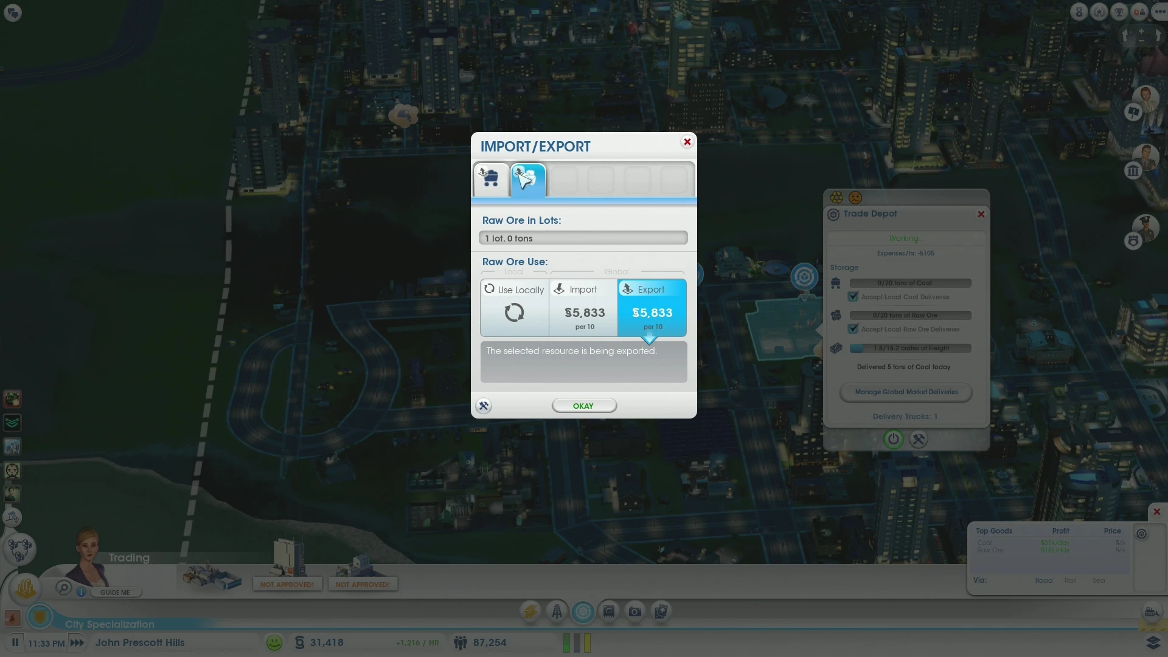Open the three-dots options menu

coord(1159,12)
